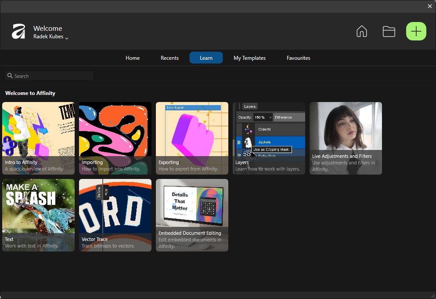Click the Affinity logo icon
436x299 pixels.
[x=18, y=32]
